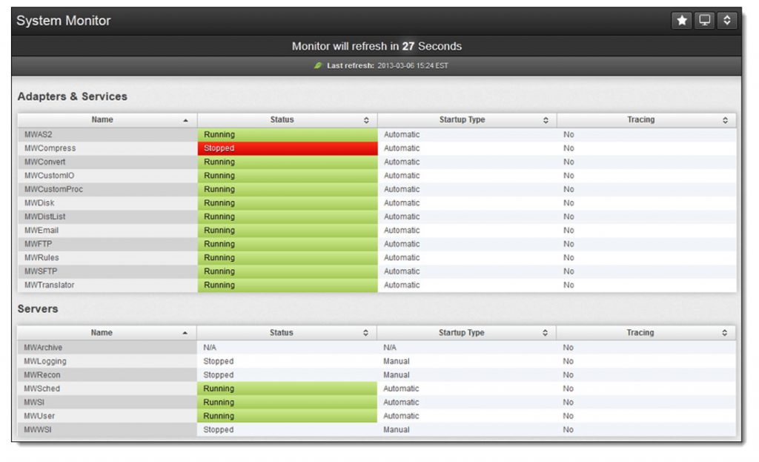Select the green Running status of MWAS2
Viewport: 759px width, 462px height.
pos(287,135)
